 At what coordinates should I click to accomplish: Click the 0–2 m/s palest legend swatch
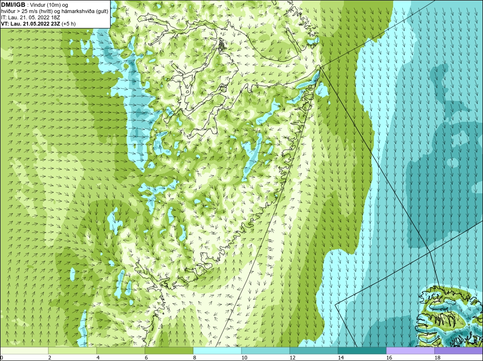click(24, 351)
